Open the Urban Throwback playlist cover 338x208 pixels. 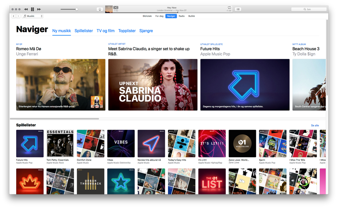91,181
